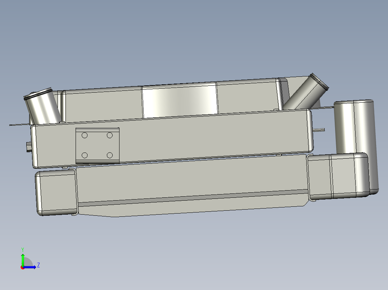Image resolution: width=388 pixels, height=290 pixels.
Task: Select the small stub on the middle tank's left end
Action: point(29,147)
